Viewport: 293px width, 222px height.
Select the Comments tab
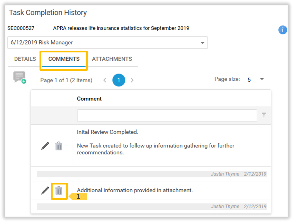click(x=64, y=59)
